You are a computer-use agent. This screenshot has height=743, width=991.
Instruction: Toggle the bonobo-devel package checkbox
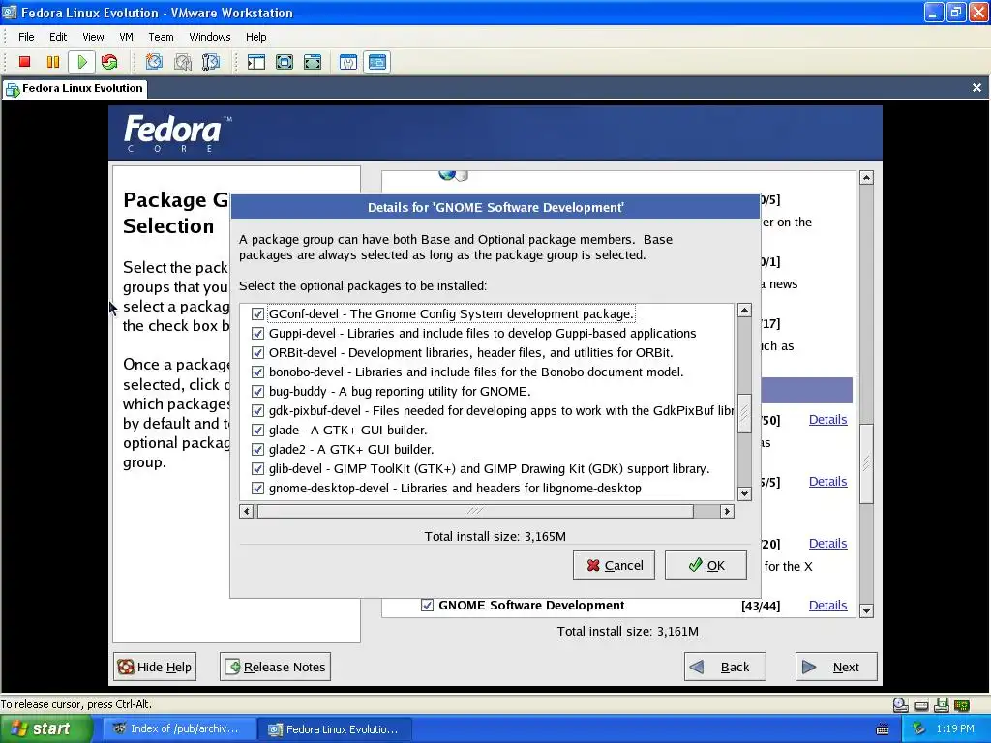[257, 372]
